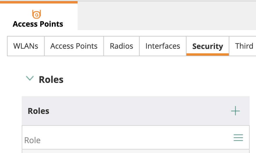Collapse the Roles section chevron

pyautogui.click(x=30, y=79)
